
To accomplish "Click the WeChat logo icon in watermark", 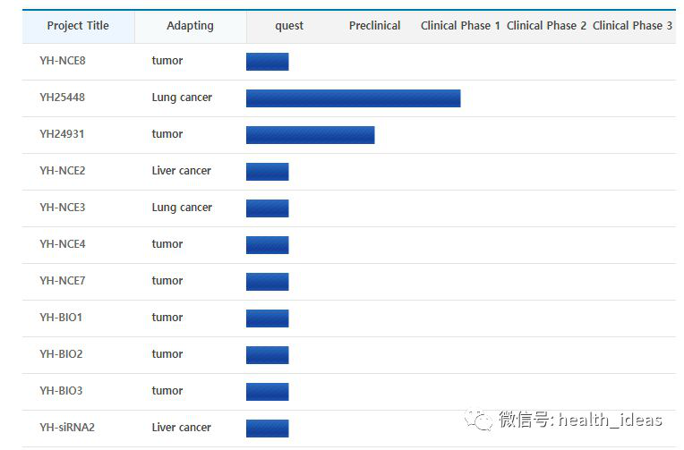I will click(x=479, y=420).
